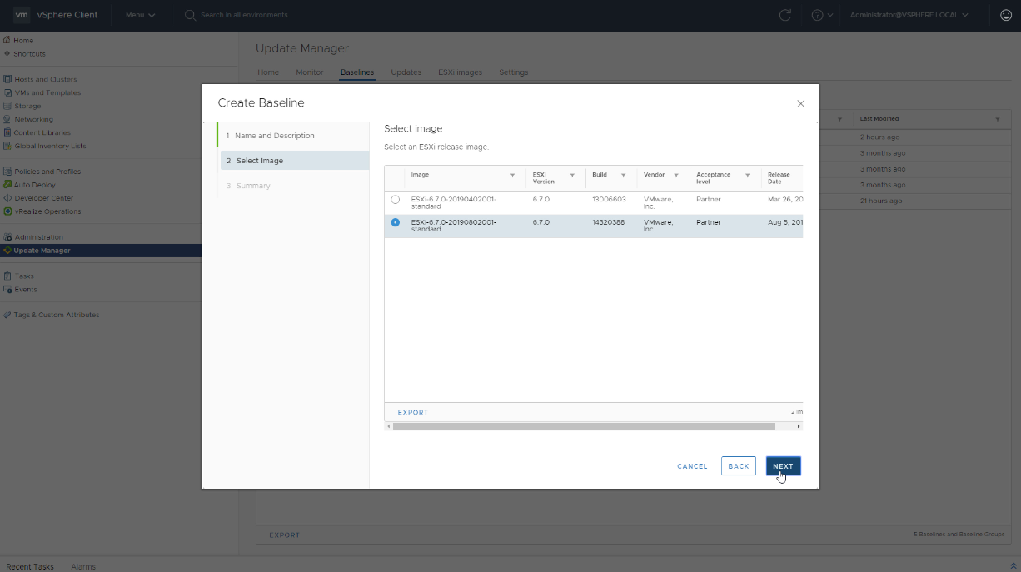1021x572 pixels.
Task: Open the Networking icon in sidebar
Action: (7, 119)
